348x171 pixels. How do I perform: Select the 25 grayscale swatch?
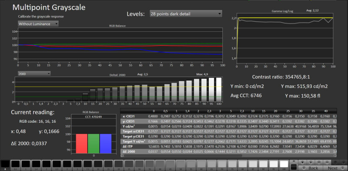129,165
